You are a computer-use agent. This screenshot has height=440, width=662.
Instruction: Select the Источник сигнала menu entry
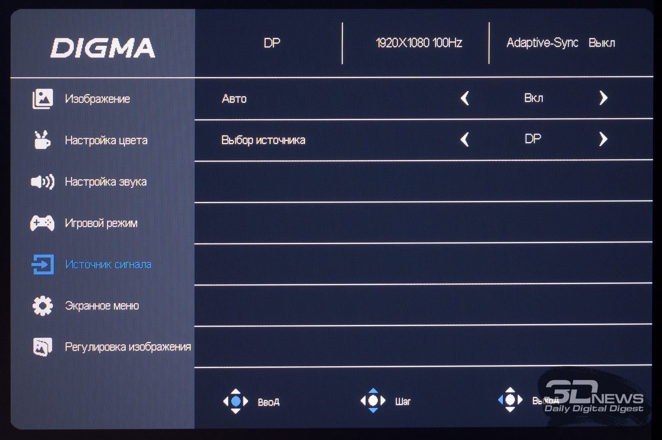point(108,264)
